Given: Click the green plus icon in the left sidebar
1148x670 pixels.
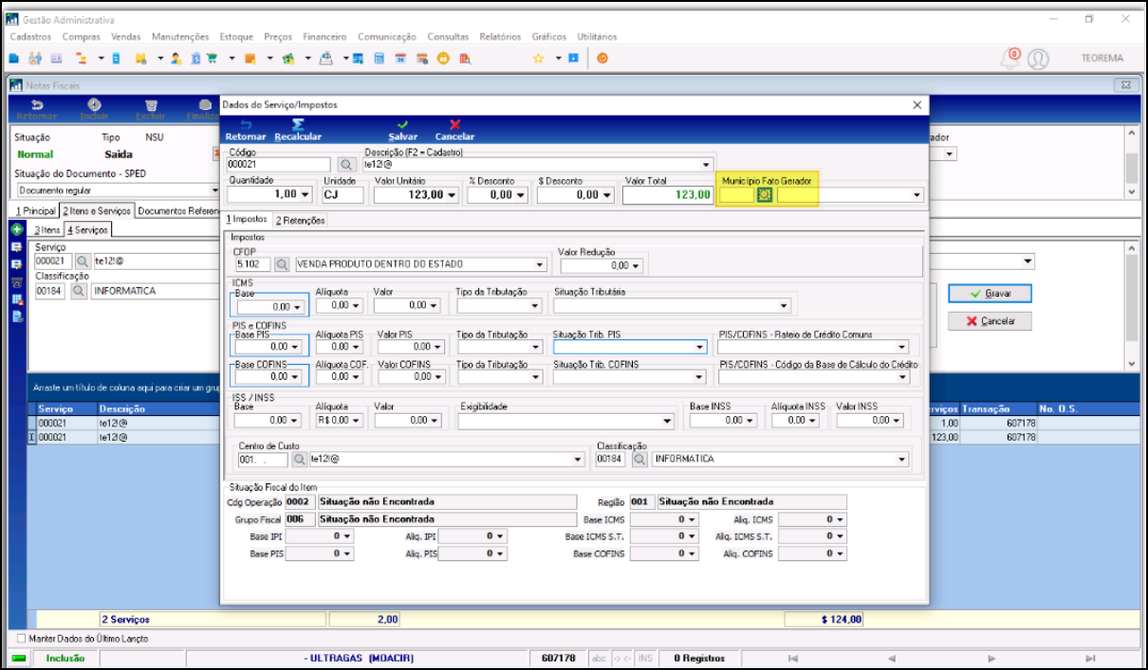Looking at the screenshot, I should coord(17,229).
